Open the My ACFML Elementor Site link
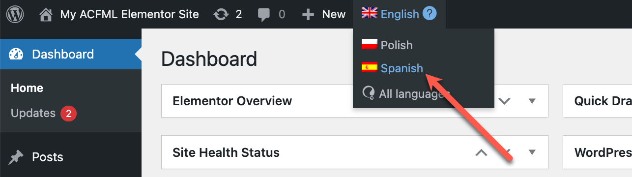This screenshot has height=177, width=632. click(x=130, y=14)
